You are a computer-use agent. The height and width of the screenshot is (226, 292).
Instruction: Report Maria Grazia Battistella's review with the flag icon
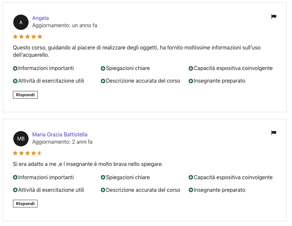274,133
